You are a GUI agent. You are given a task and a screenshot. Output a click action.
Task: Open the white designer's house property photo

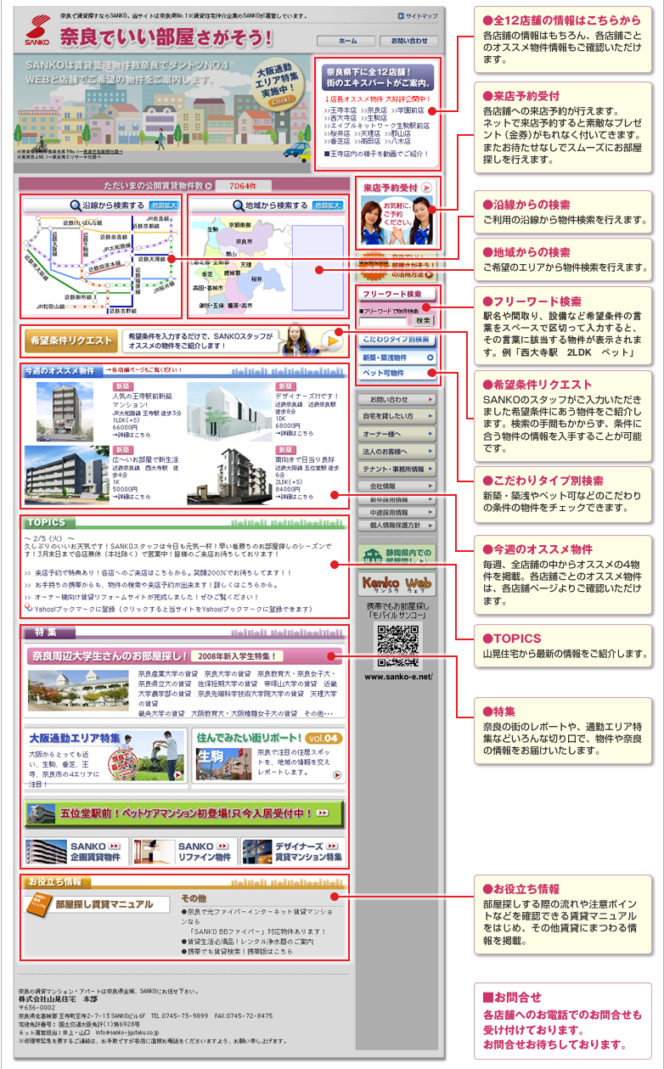pyautogui.click(x=228, y=411)
